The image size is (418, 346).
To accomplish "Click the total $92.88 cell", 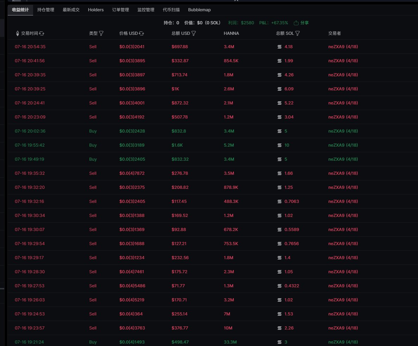I will tap(179, 229).
